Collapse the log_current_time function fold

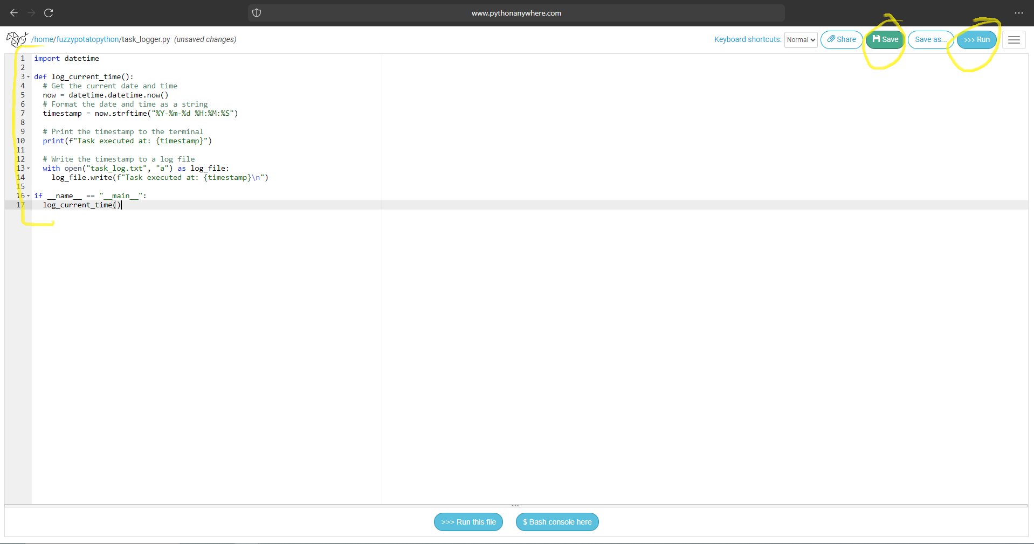tap(28, 76)
